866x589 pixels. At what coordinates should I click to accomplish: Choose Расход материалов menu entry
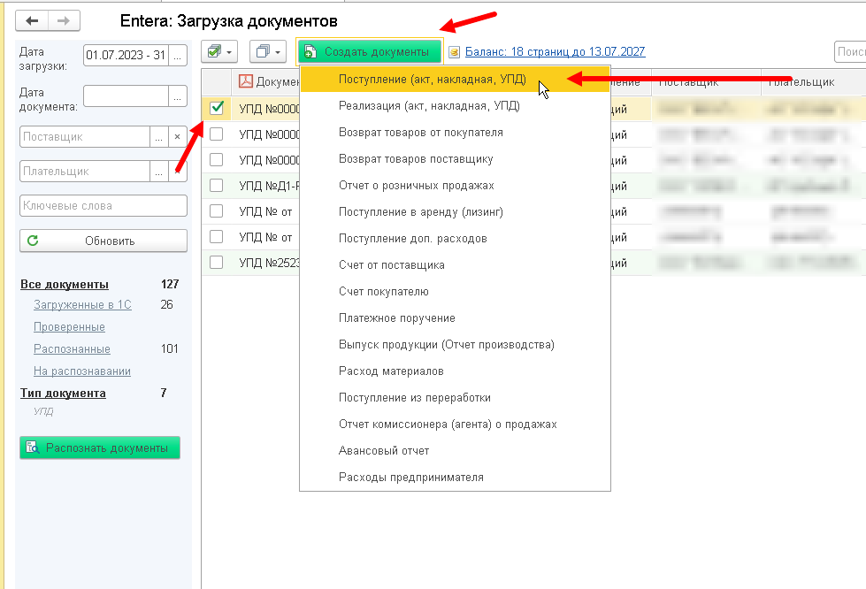coord(455,371)
